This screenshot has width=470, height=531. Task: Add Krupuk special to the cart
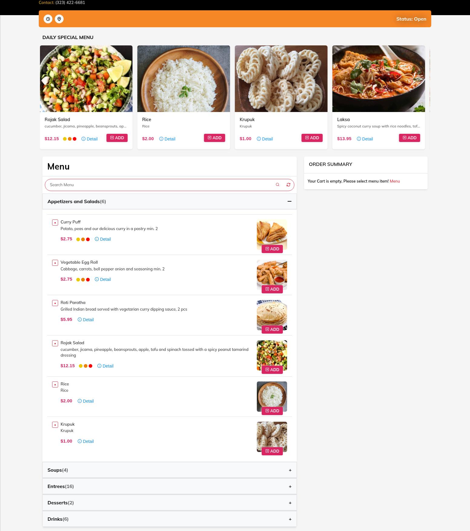pyautogui.click(x=312, y=138)
